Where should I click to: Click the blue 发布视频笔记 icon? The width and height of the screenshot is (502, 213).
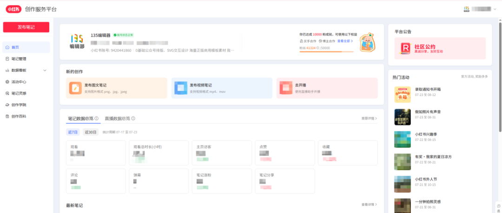click(180, 88)
